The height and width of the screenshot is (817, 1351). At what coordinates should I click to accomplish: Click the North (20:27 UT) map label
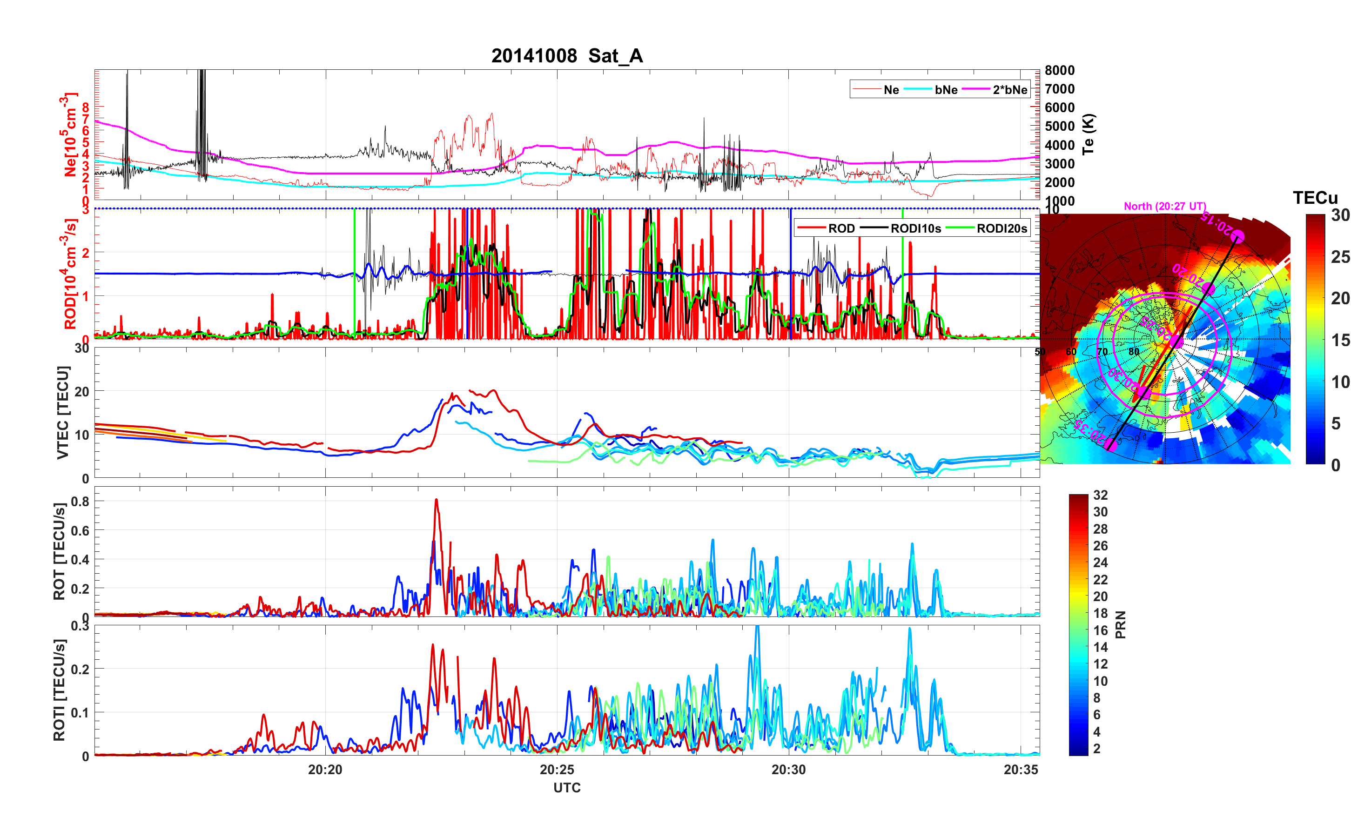[1164, 206]
